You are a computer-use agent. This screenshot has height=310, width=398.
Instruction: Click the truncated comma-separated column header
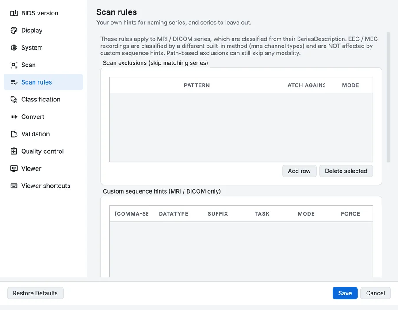(131, 214)
